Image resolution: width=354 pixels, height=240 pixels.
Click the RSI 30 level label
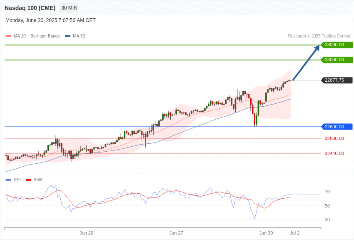tap(327, 220)
